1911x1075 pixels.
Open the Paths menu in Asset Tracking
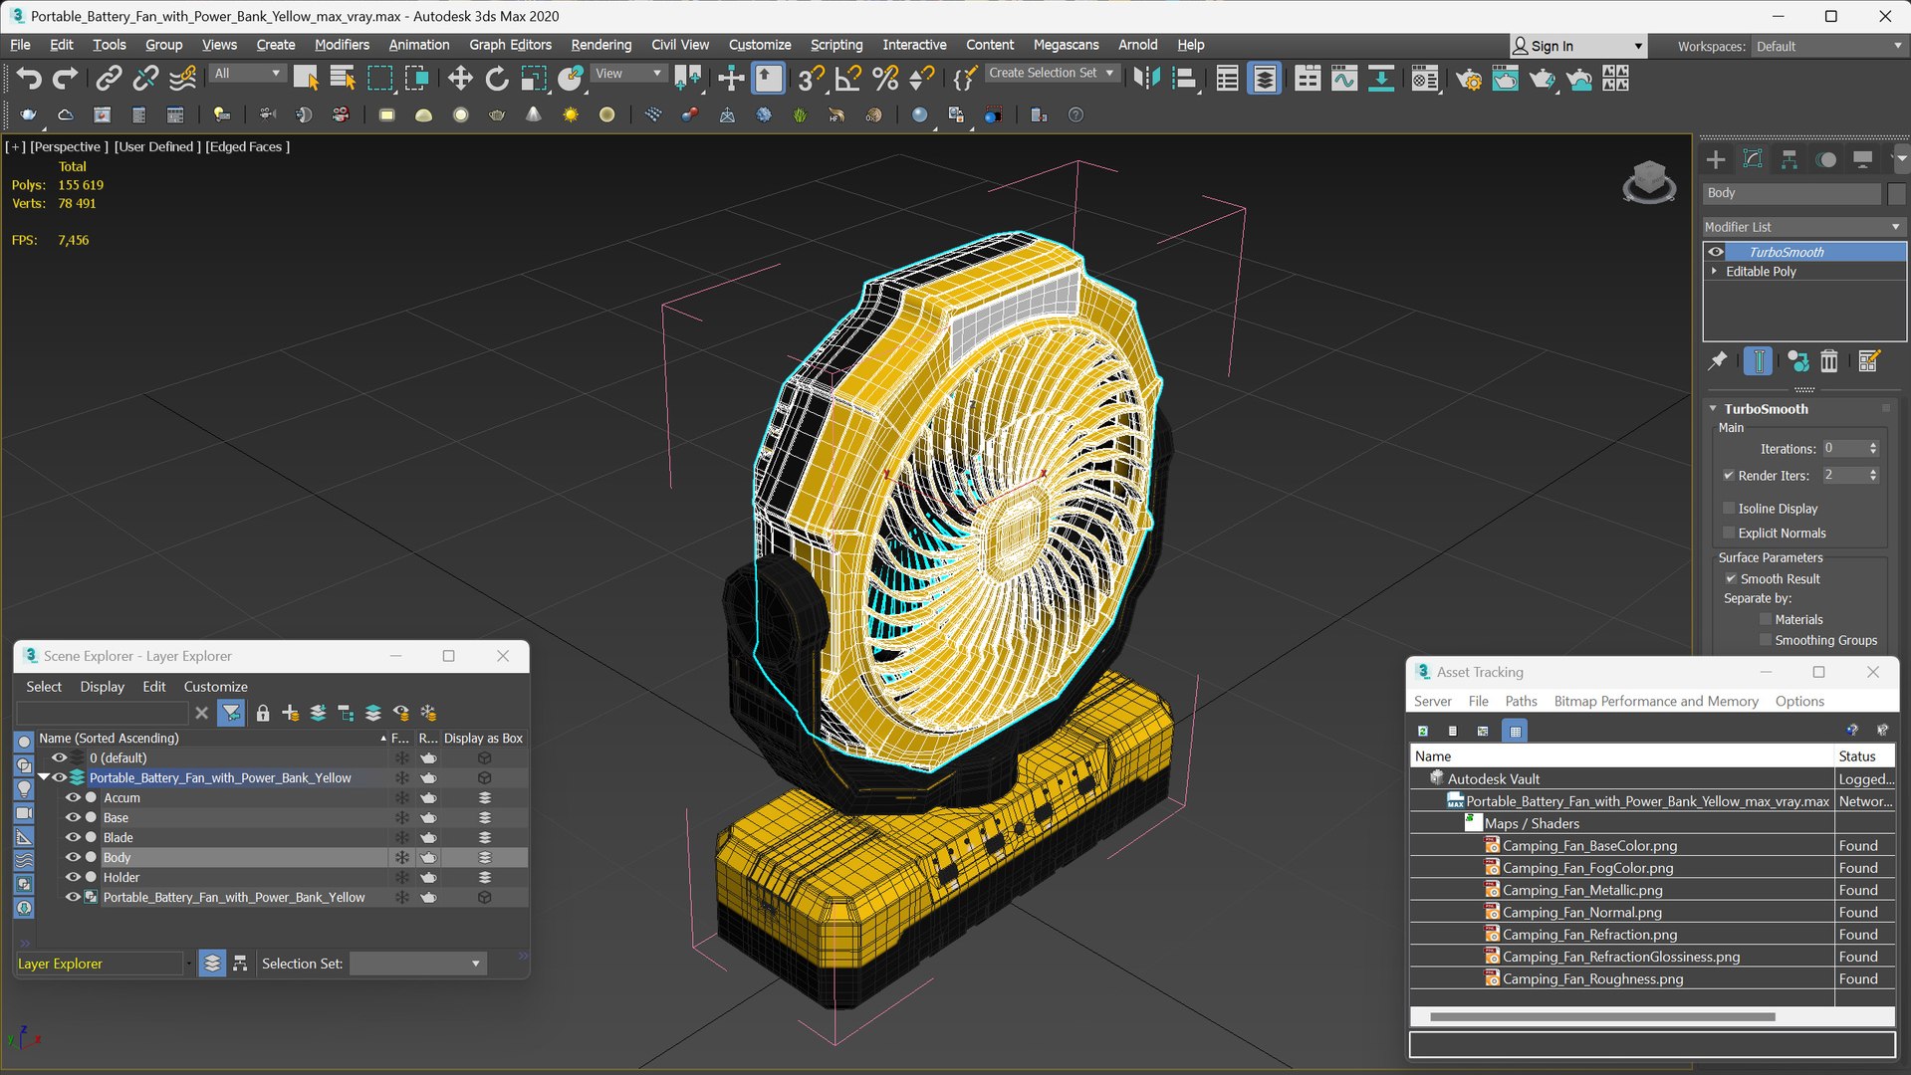(1521, 702)
